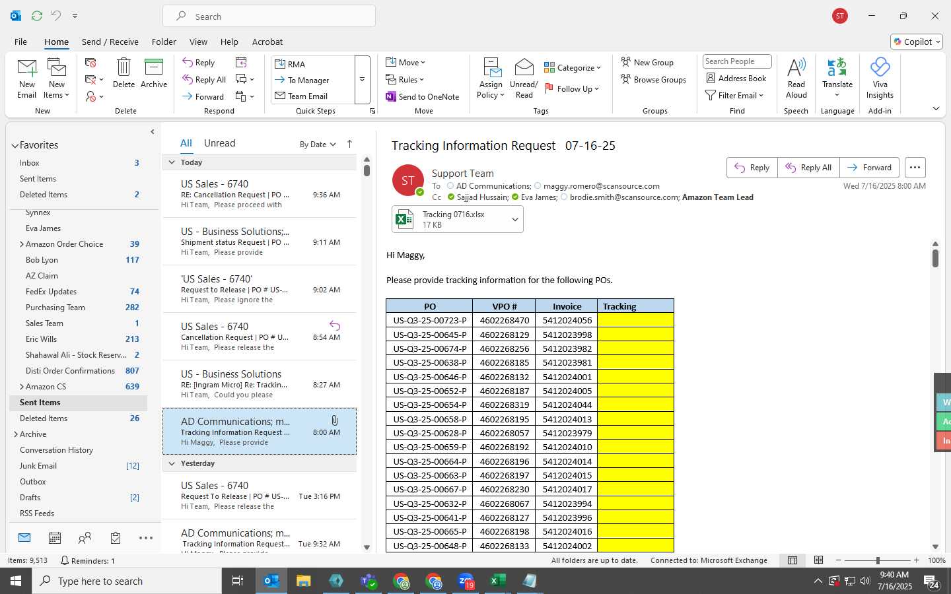Click the Reading view icon in status bar
The width and height of the screenshot is (951, 594).
[818, 560]
